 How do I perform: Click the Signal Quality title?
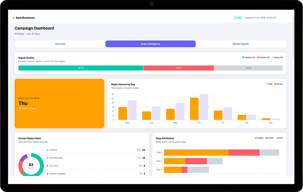pyautogui.click(x=26, y=58)
